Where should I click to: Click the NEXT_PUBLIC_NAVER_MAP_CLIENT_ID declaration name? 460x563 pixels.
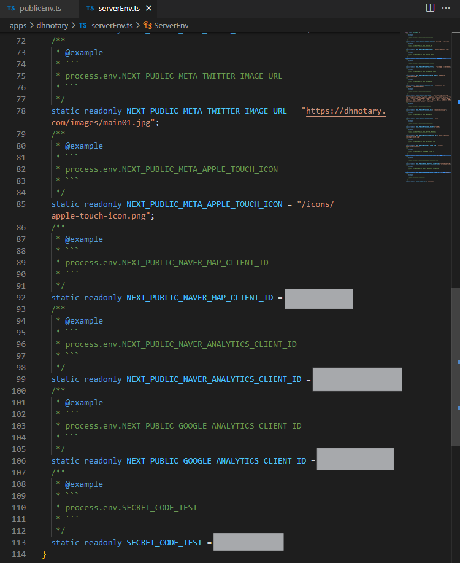coord(199,298)
